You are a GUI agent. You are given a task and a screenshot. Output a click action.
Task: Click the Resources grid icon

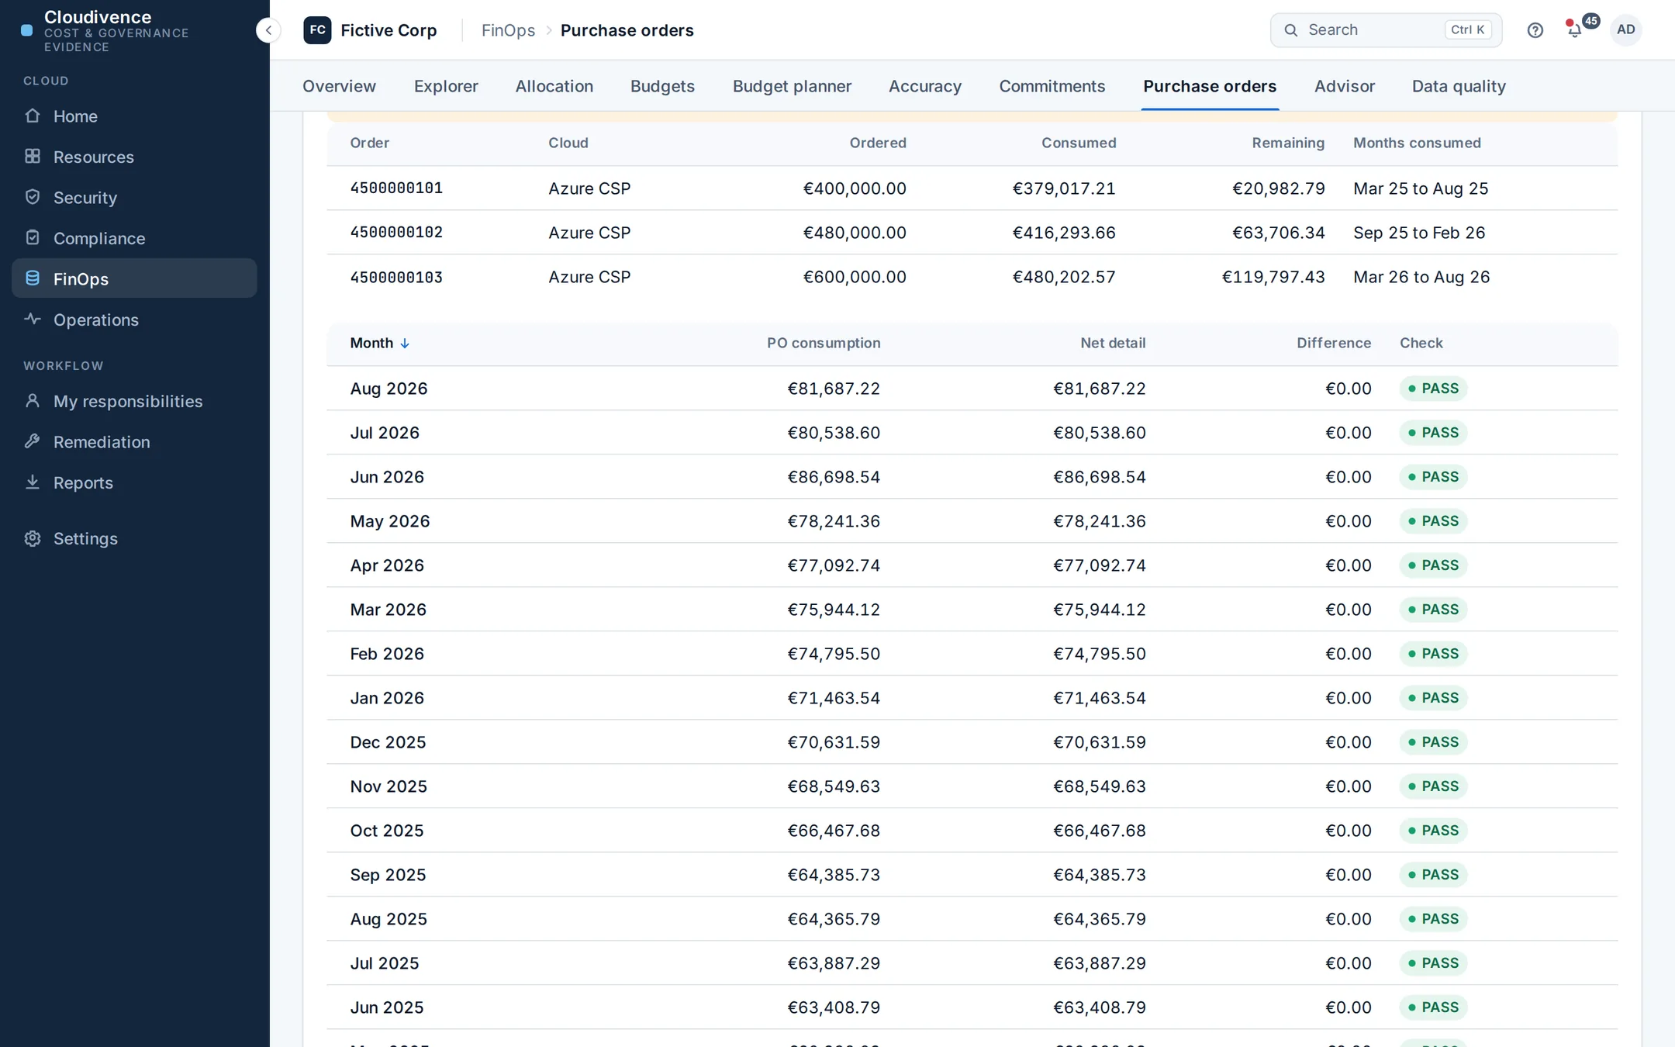[x=33, y=157]
